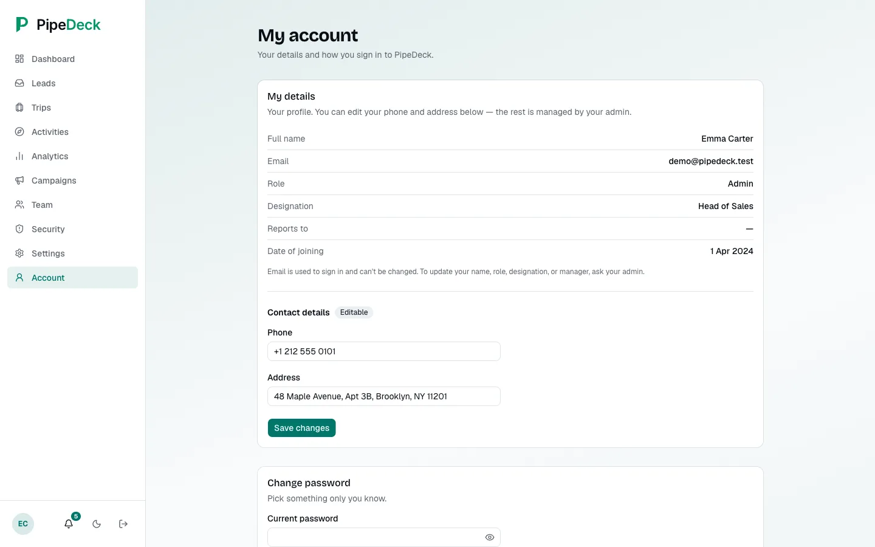
Task: Click the Campaigns megaphone icon
Action: click(x=19, y=181)
